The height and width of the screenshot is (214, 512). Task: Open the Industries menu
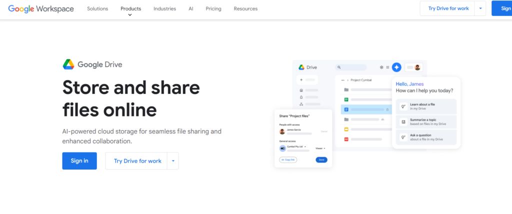[165, 9]
